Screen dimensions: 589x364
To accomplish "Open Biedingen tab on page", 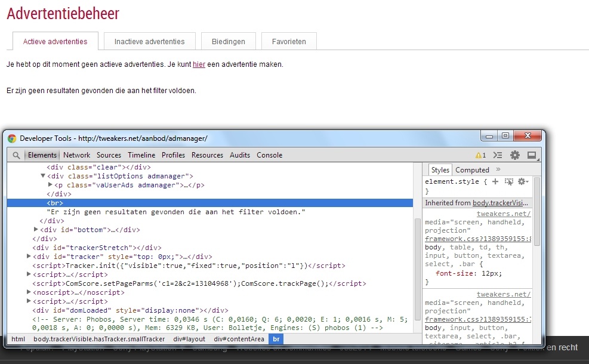I will [229, 41].
